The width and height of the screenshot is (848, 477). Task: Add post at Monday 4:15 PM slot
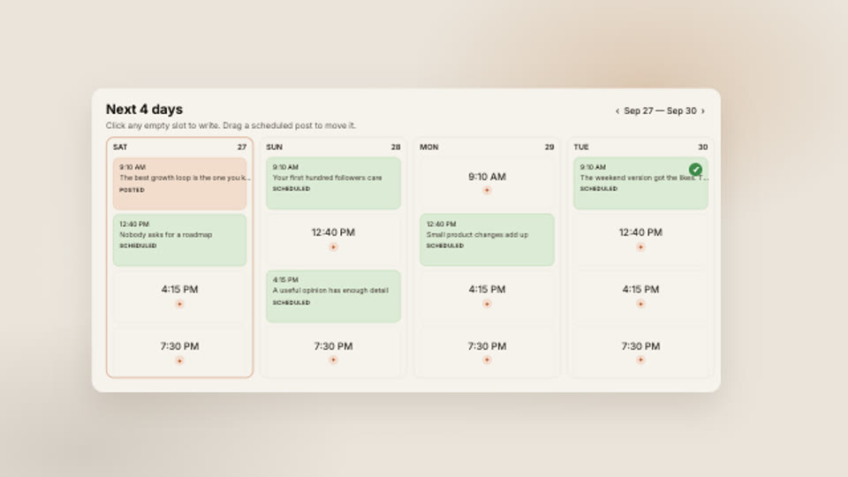pyautogui.click(x=487, y=304)
